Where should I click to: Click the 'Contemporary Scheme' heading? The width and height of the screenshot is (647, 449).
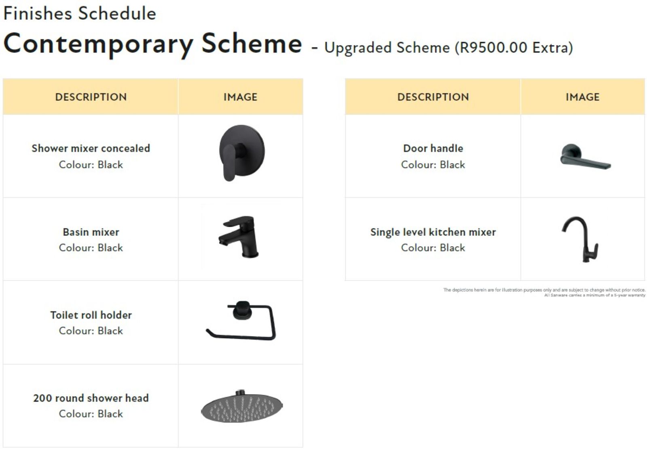(x=153, y=44)
